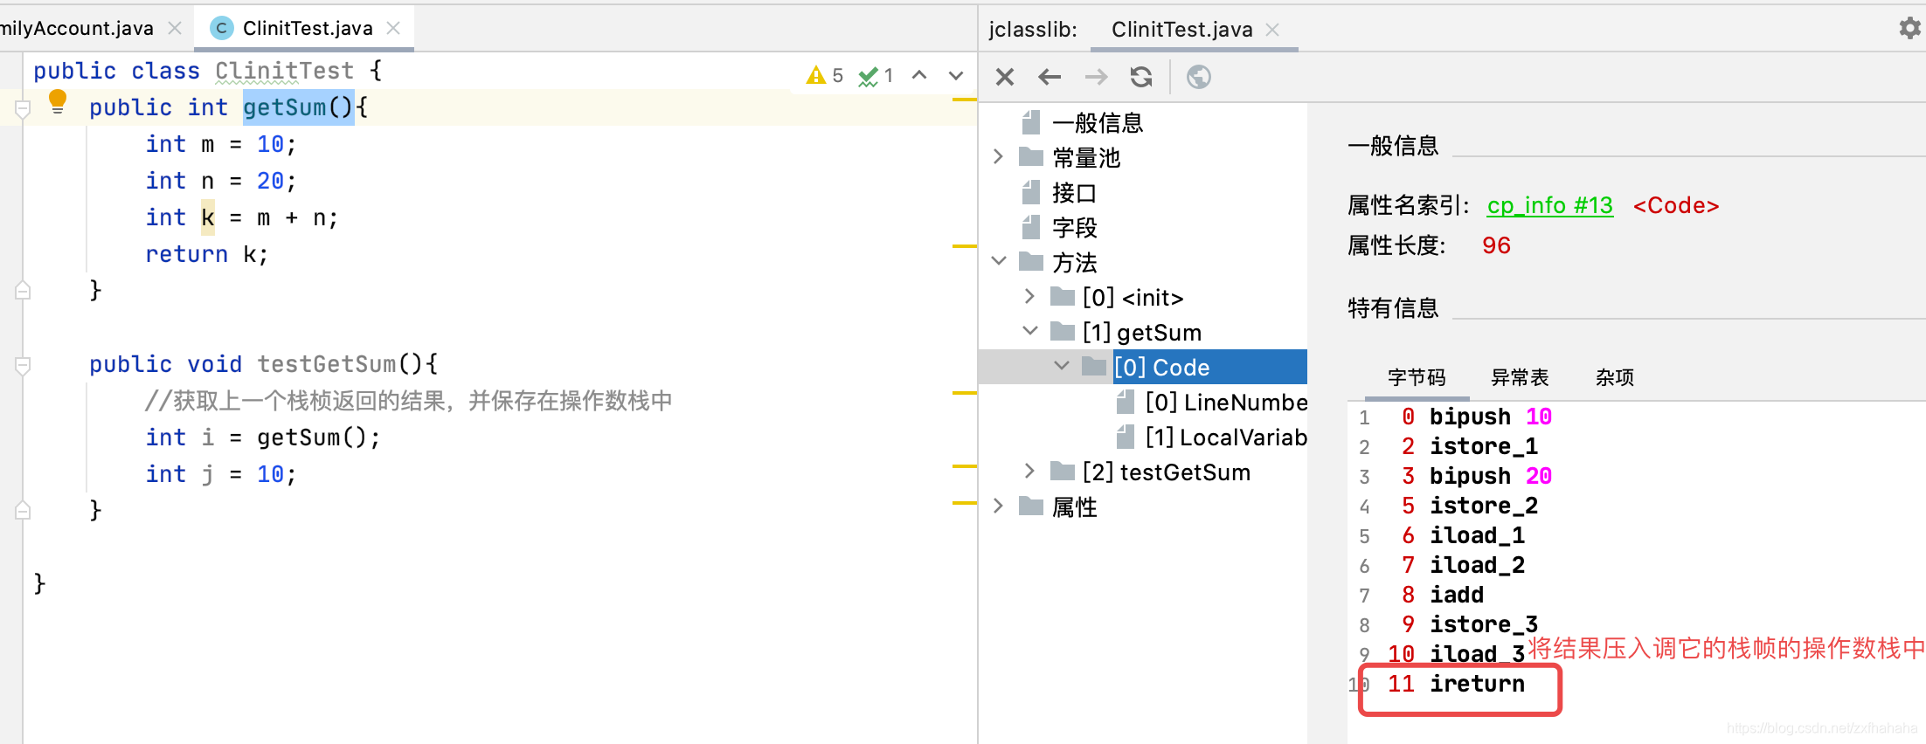Click the 'iadd' bytecode instruction
This screenshot has height=744, width=1926.
[x=1457, y=595]
